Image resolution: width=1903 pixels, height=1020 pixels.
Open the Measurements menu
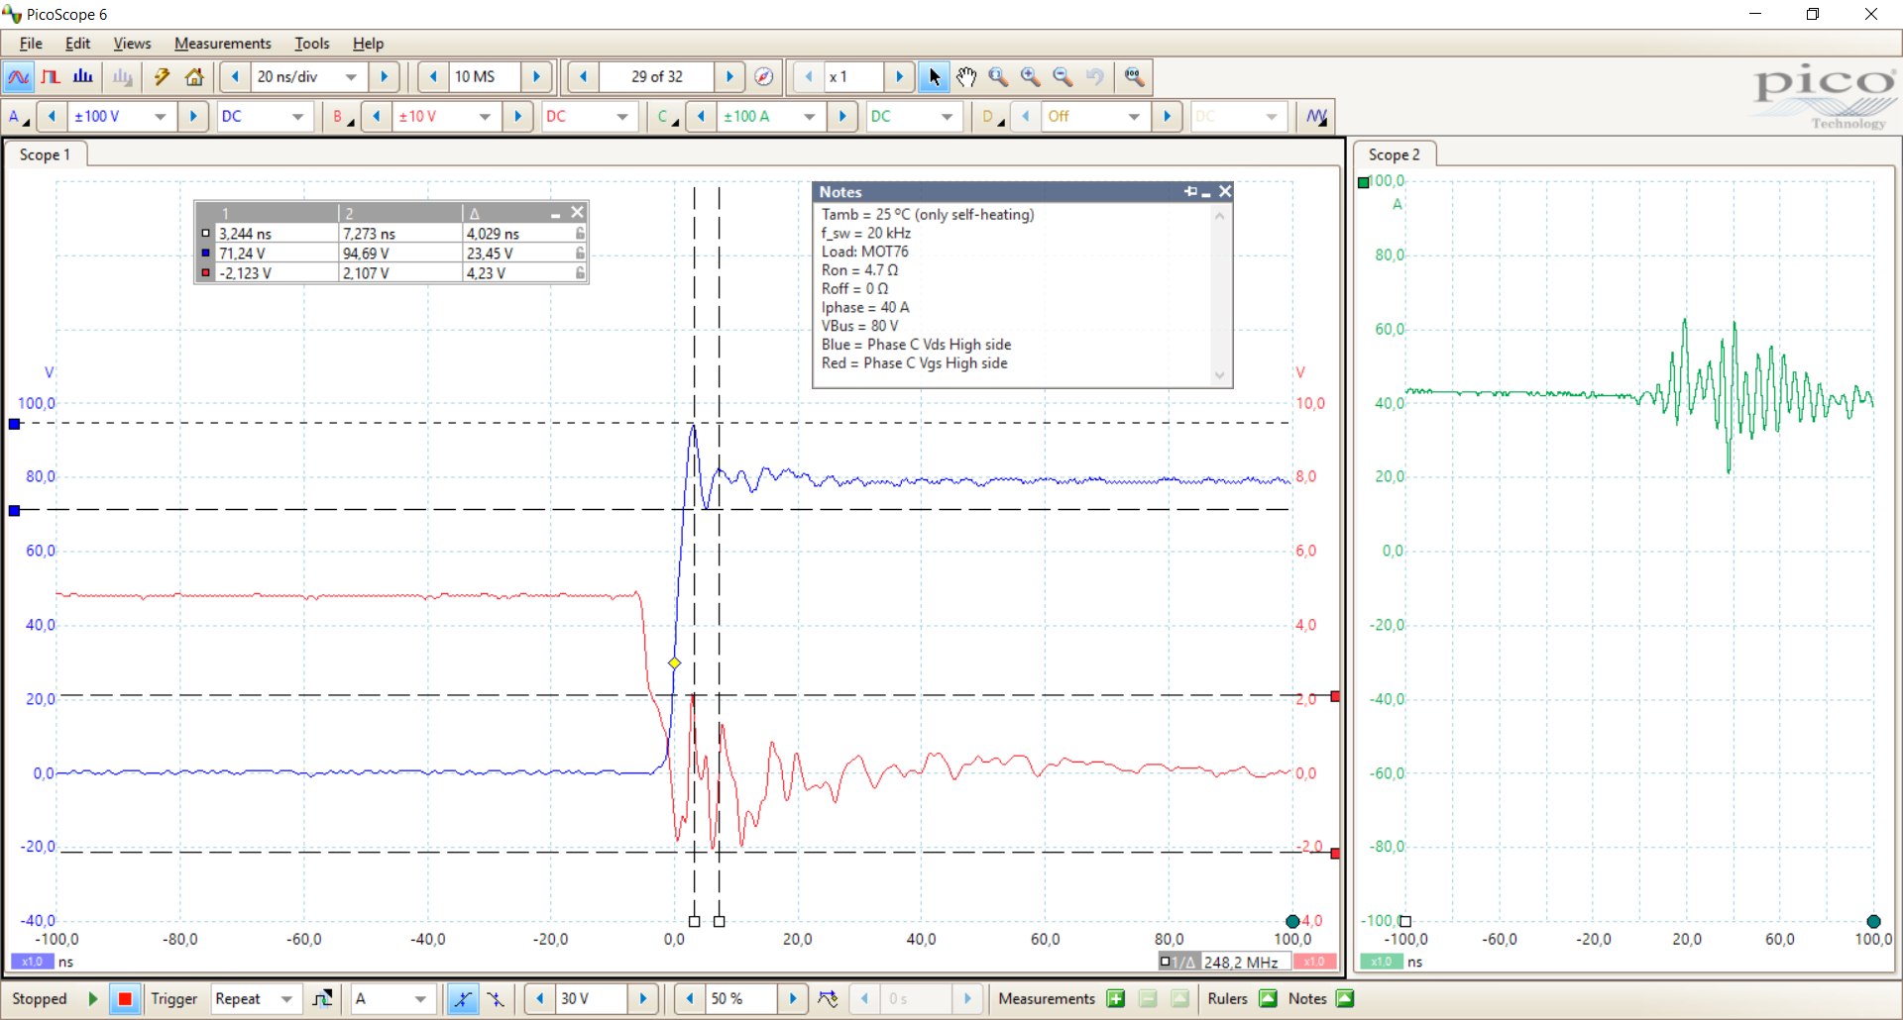point(222,44)
